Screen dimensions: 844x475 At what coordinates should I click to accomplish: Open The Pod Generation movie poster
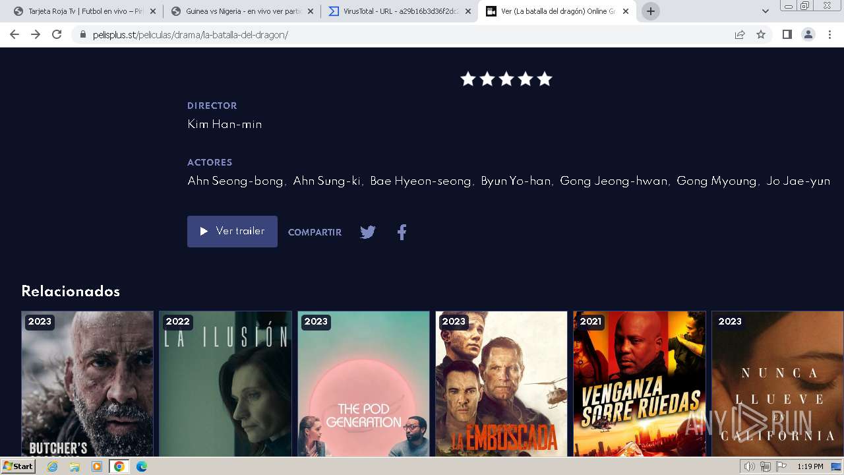click(x=363, y=384)
